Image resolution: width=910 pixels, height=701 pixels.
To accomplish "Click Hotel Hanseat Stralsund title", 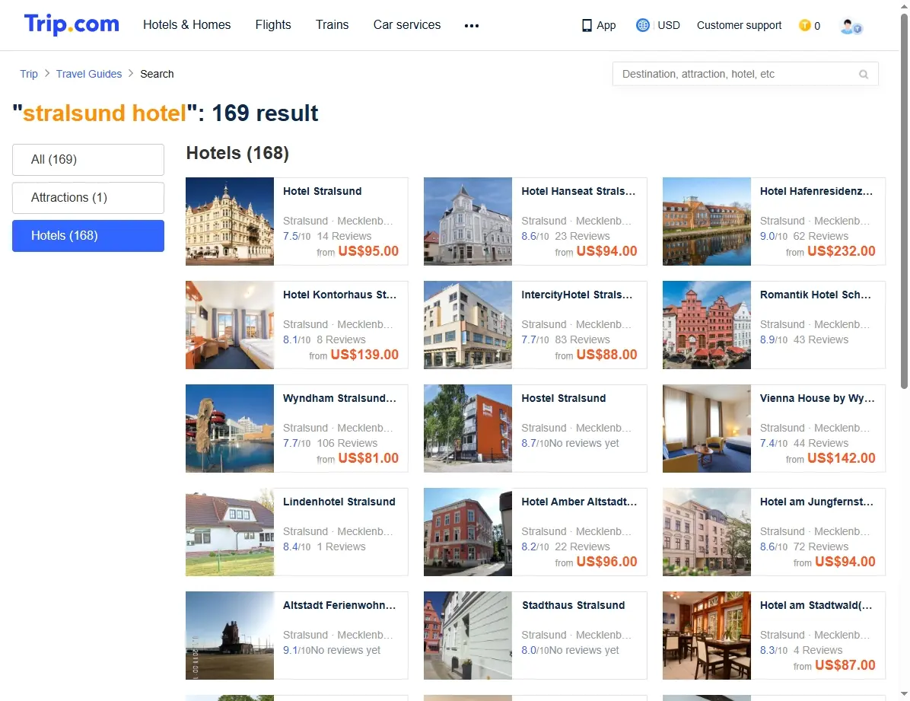I will point(578,191).
